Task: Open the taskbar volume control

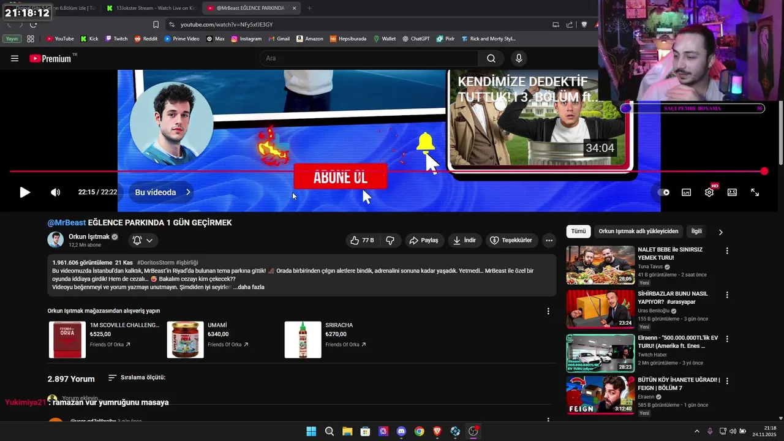Action: pos(733,431)
